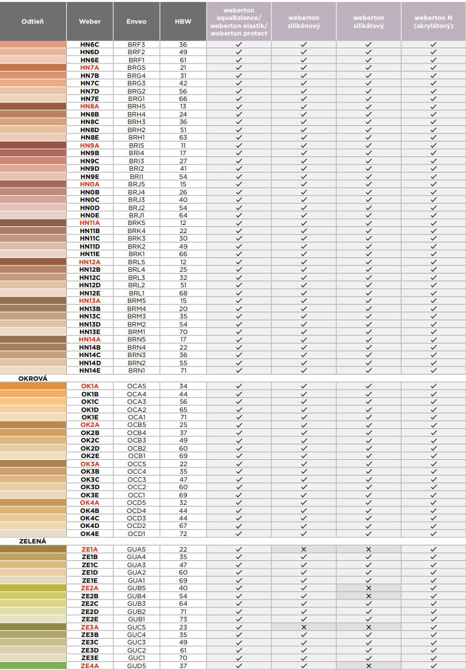Viewport: 466px width, 670px height.
Task: Select the weberton aquaBalance/elastik/protect column header
Action: click(239, 21)
